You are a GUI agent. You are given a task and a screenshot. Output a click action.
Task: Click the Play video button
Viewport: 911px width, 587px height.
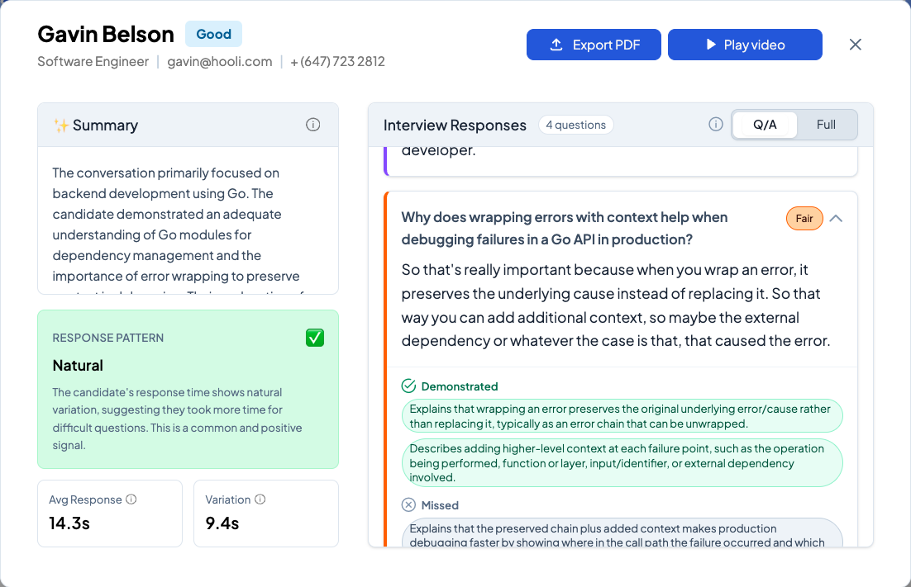(x=745, y=44)
